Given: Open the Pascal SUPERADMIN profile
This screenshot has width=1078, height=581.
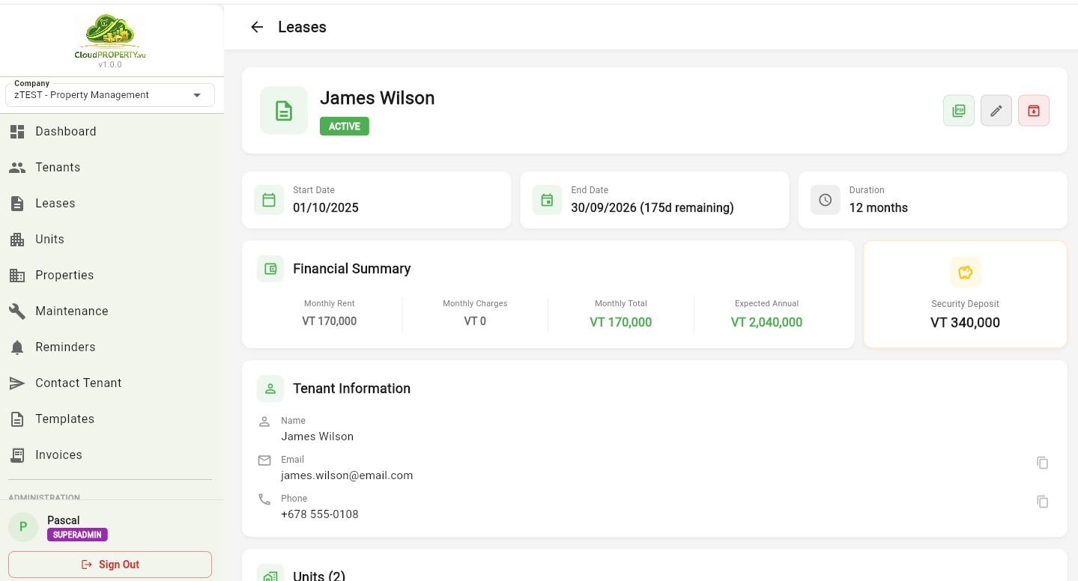Looking at the screenshot, I should click(64, 526).
